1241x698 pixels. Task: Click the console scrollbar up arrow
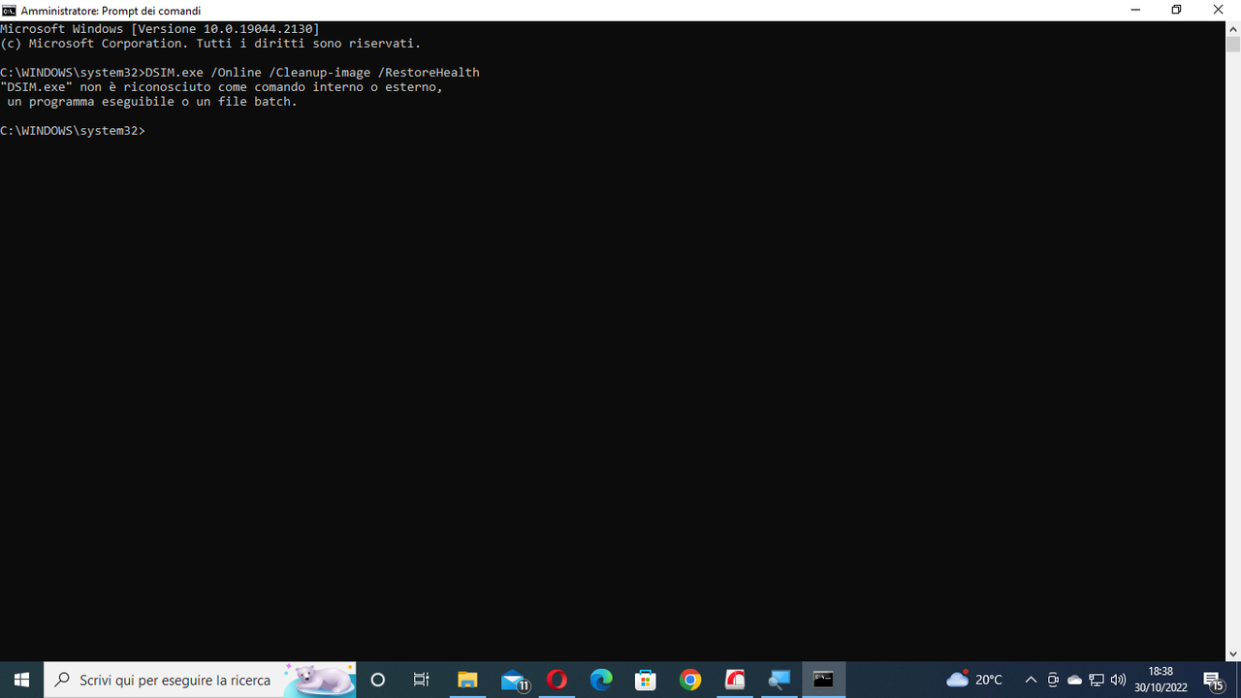[1233, 29]
